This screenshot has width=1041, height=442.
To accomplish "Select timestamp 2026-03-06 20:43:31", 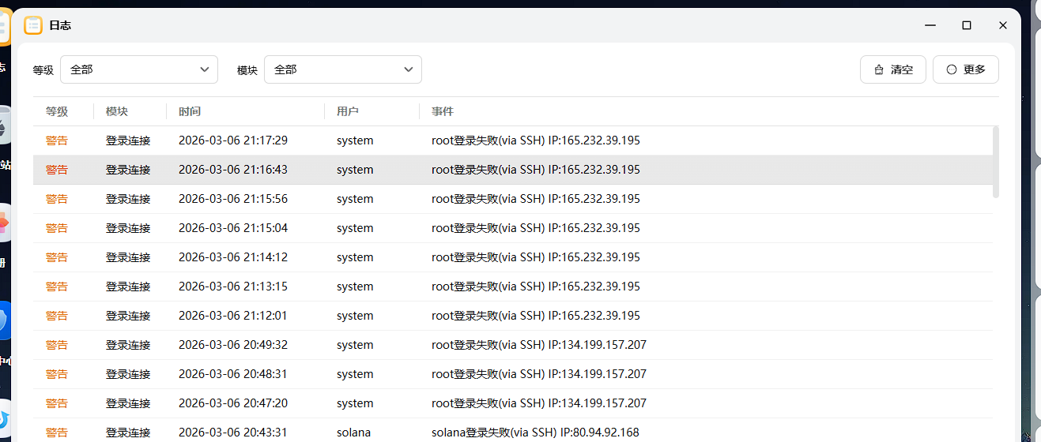I will click(x=233, y=433).
